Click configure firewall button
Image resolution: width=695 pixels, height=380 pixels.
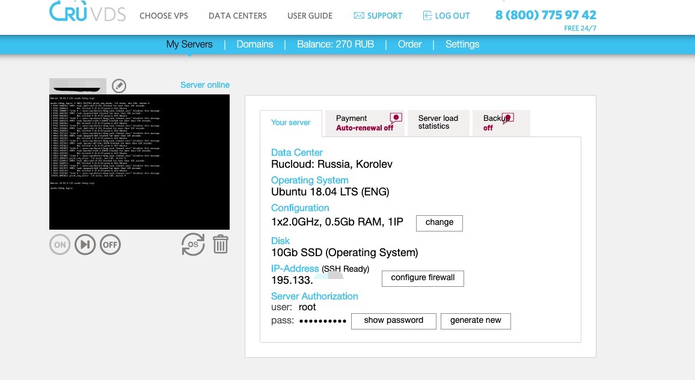pos(423,278)
